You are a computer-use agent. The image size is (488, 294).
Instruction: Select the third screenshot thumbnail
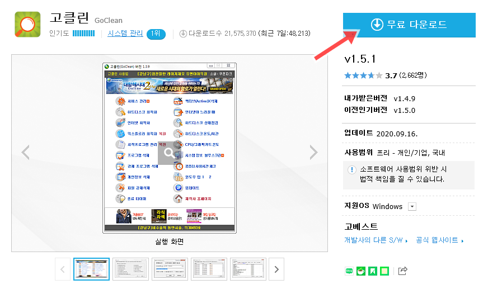(x=170, y=269)
